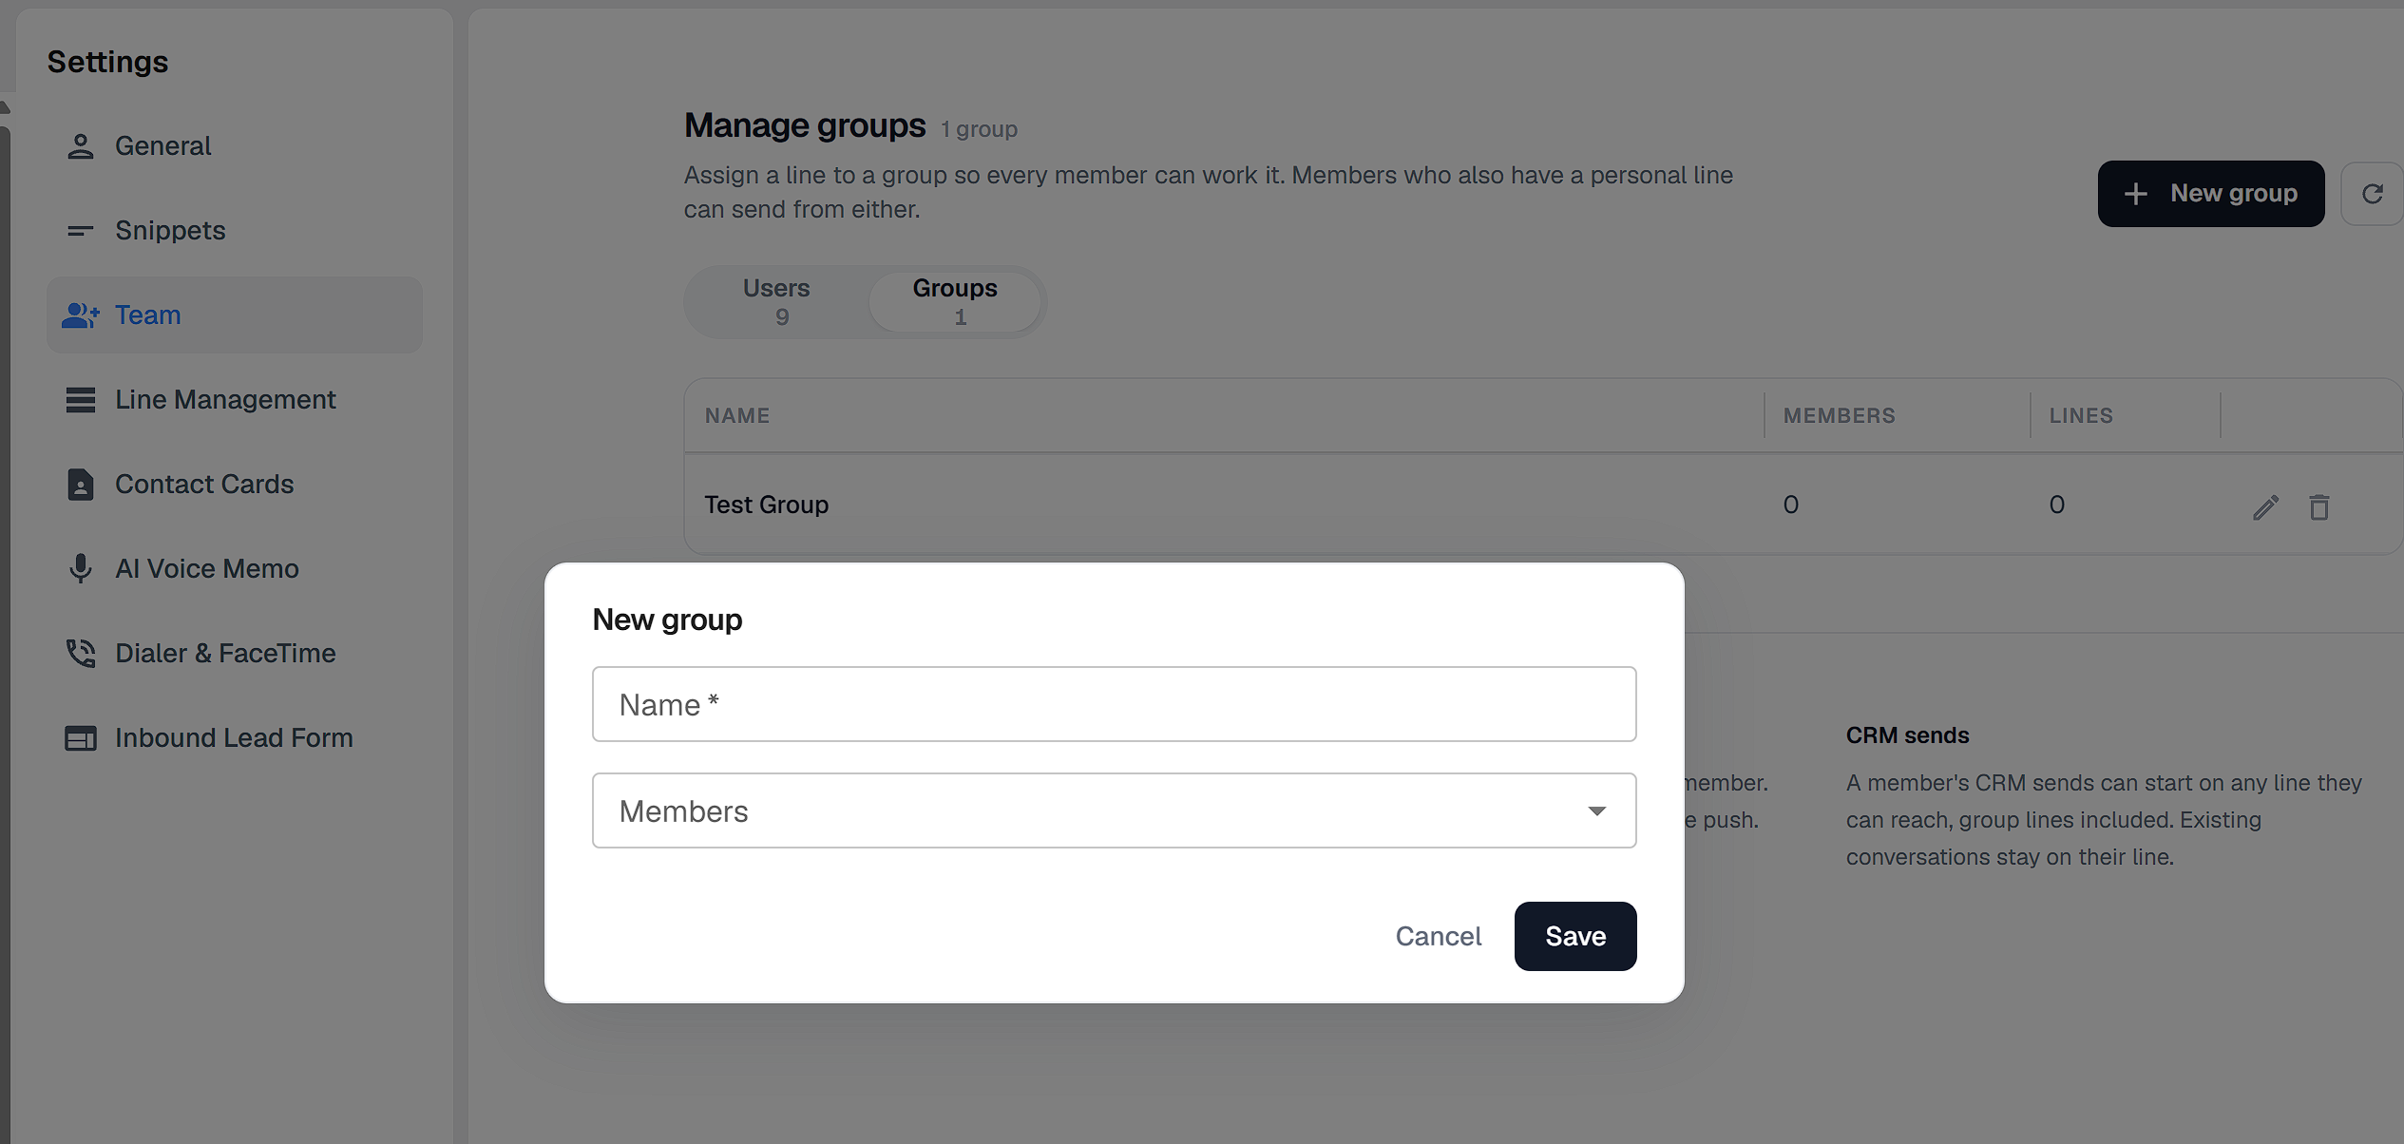Screen dimensions: 2404x1144
Task: Click the refresh icon beside New group
Action: point(2373,194)
